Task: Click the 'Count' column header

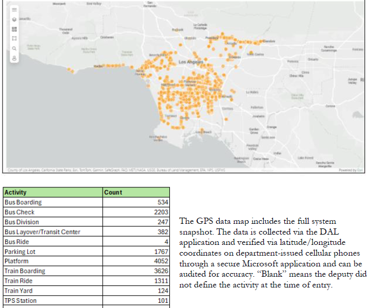Action: tap(113, 192)
